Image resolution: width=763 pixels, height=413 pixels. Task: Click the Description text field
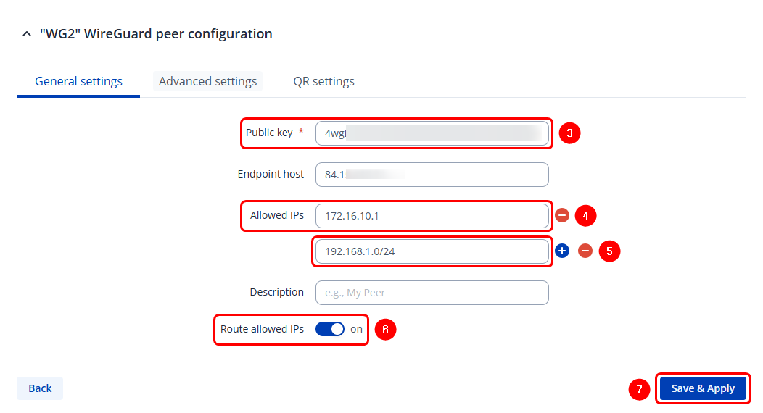[432, 293]
